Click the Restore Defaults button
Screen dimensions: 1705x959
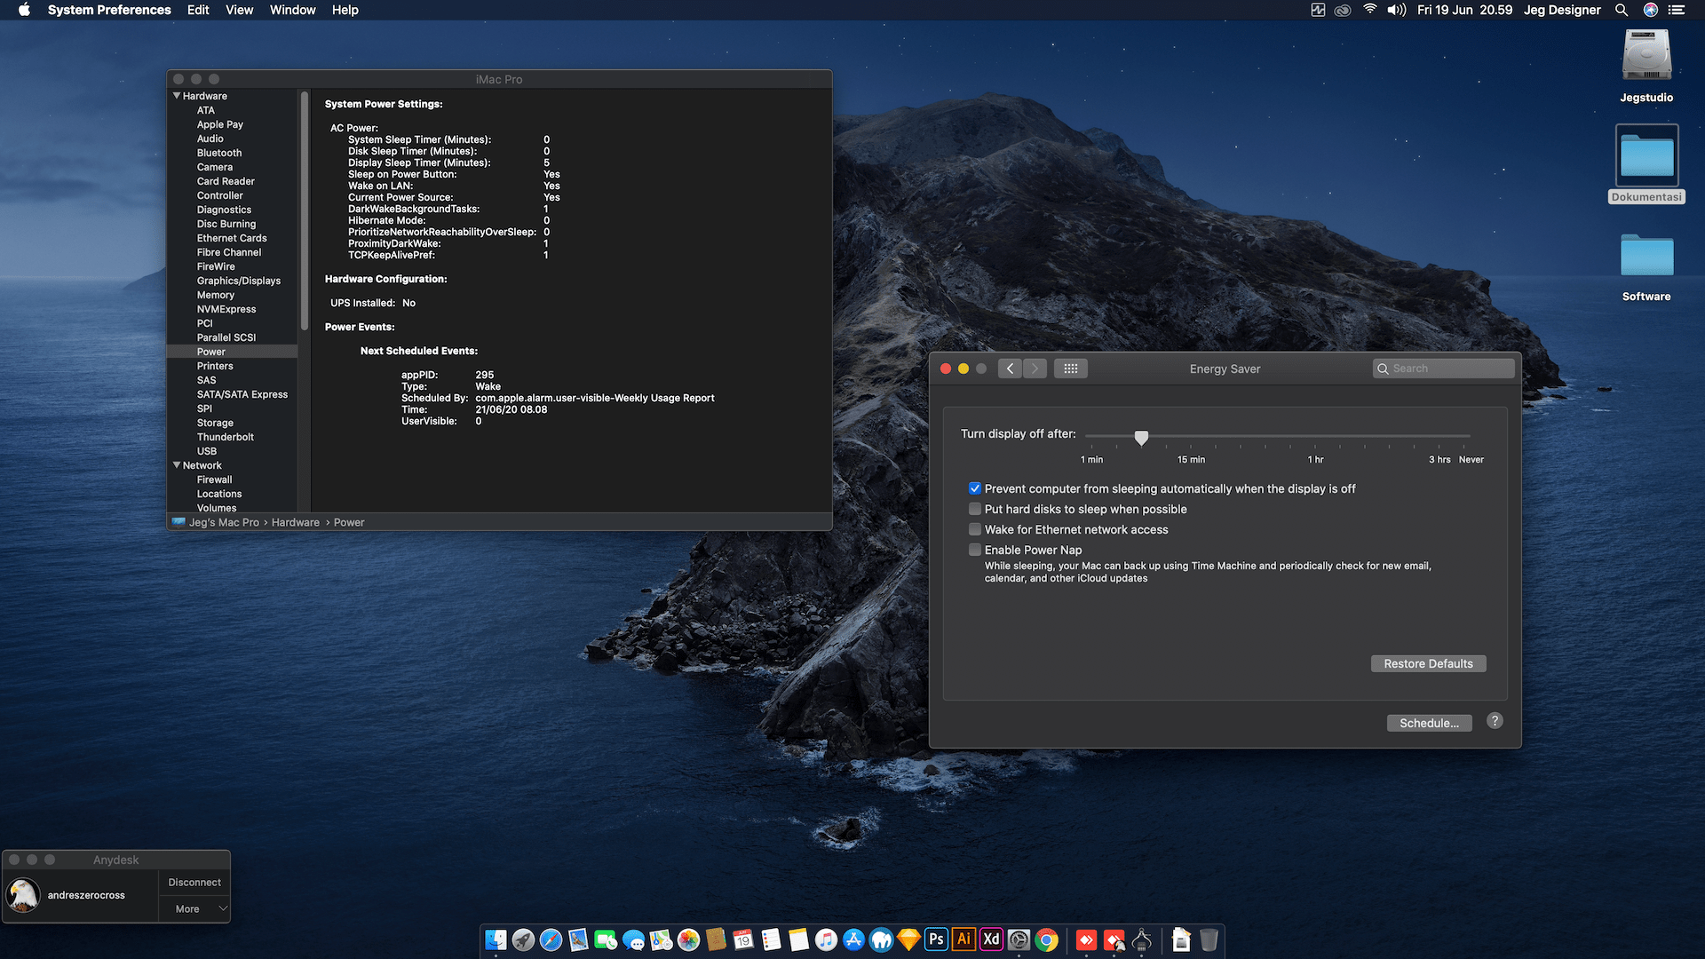click(1428, 663)
